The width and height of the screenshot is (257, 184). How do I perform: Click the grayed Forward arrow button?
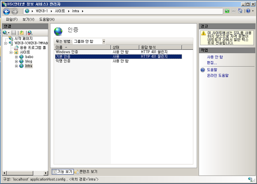(x=15, y=12)
